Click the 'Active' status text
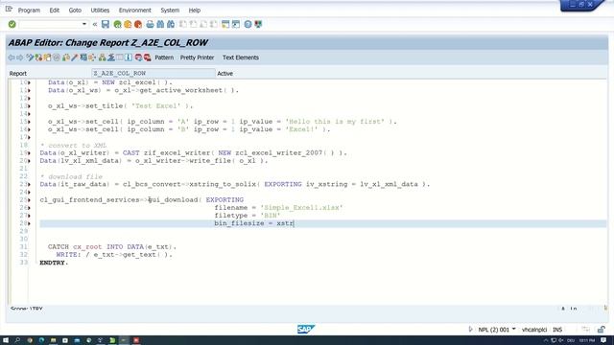 tap(224, 73)
